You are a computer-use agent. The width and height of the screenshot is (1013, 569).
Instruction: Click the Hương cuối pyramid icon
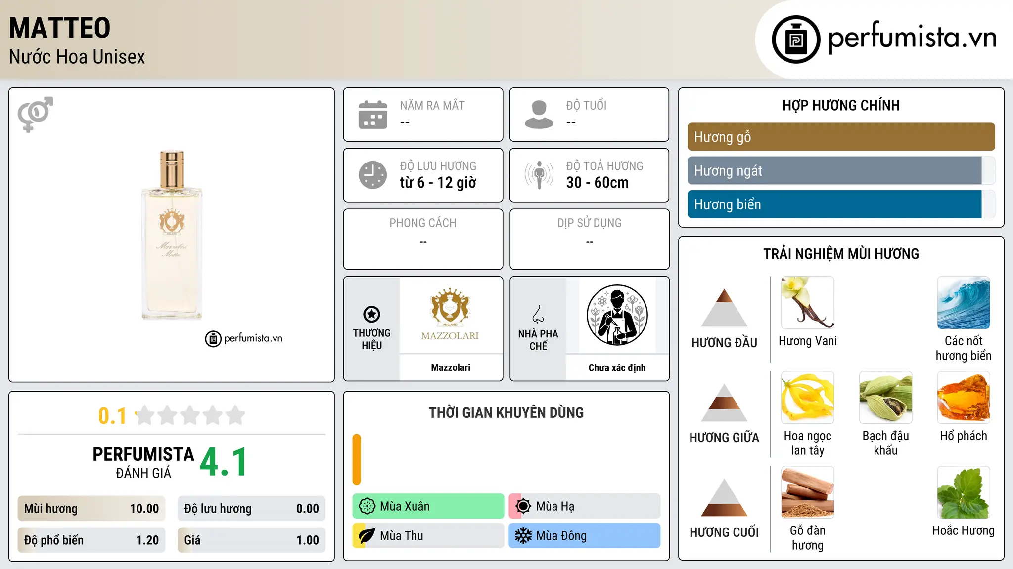[724, 497]
